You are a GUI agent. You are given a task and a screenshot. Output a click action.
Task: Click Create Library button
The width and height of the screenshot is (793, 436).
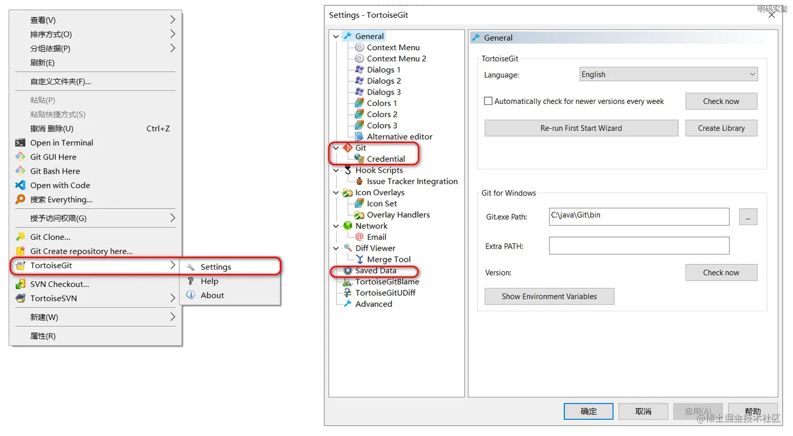[x=721, y=128]
